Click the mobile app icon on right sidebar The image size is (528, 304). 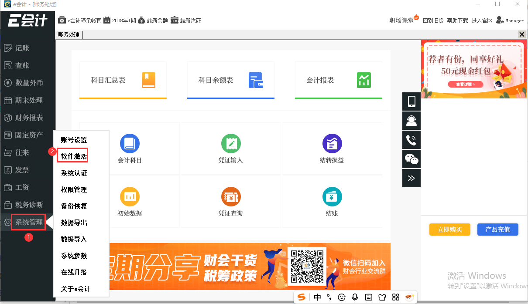click(x=411, y=101)
